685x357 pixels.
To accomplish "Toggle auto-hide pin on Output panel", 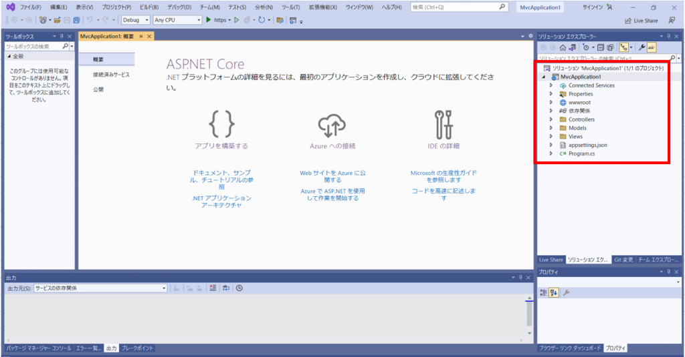I will coord(520,278).
